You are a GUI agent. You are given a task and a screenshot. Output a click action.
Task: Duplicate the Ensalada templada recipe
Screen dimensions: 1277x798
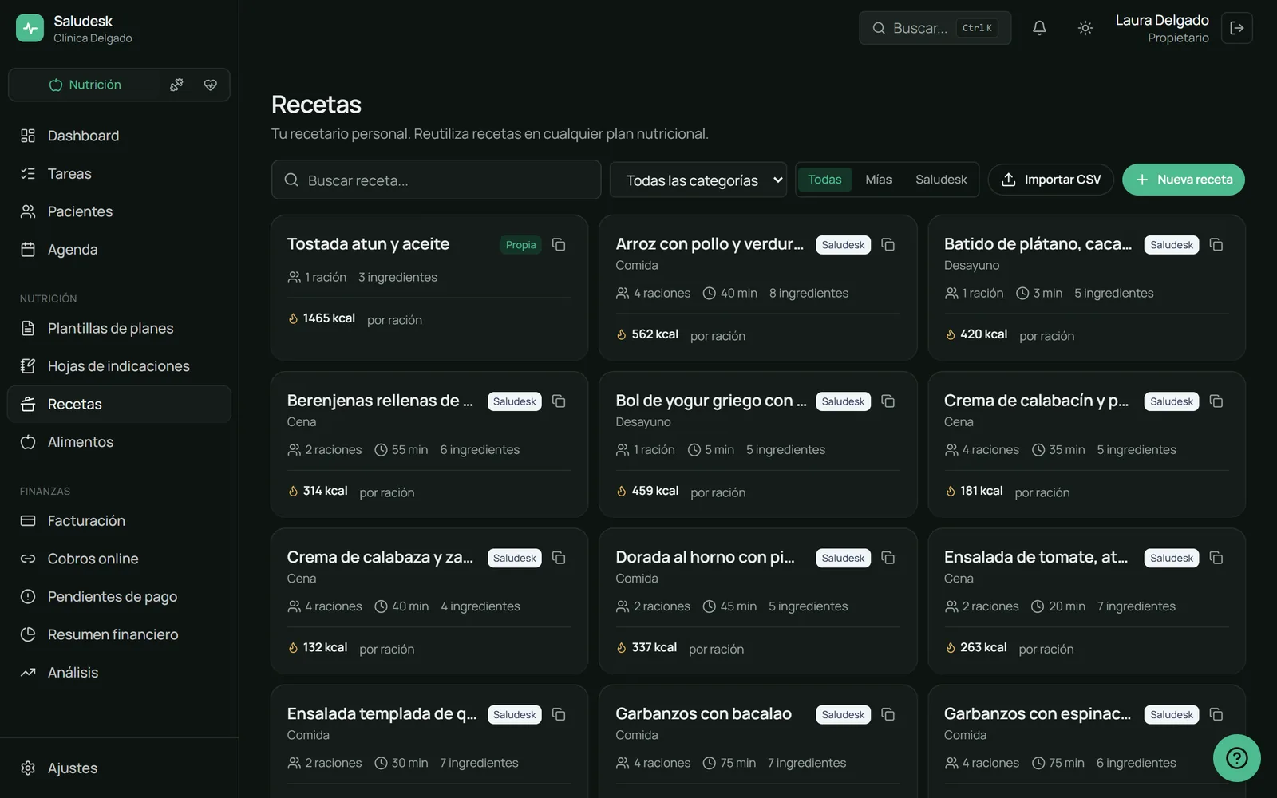pyautogui.click(x=559, y=714)
